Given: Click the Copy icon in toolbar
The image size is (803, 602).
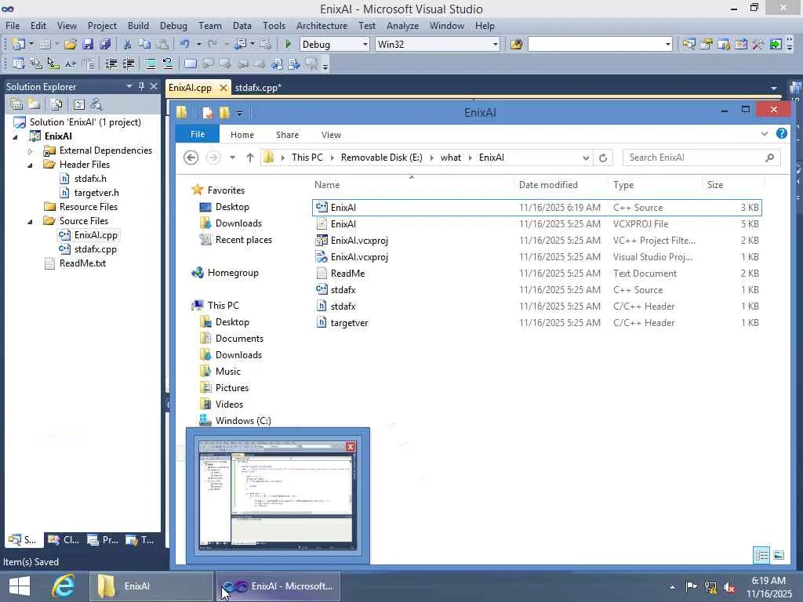Looking at the screenshot, I should 145,44.
